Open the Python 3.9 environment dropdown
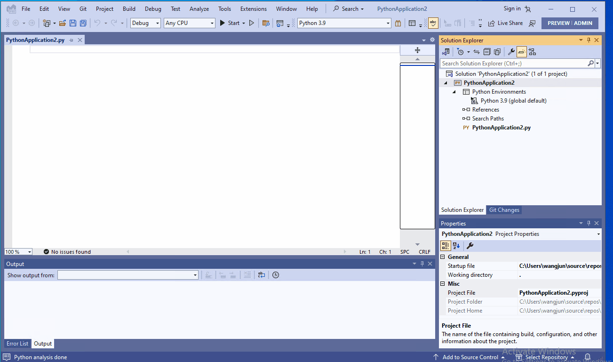Image resolution: width=613 pixels, height=362 pixels. [x=388, y=23]
